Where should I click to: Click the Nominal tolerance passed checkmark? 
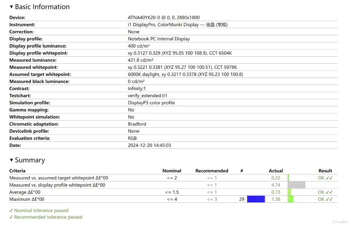[11, 210]
